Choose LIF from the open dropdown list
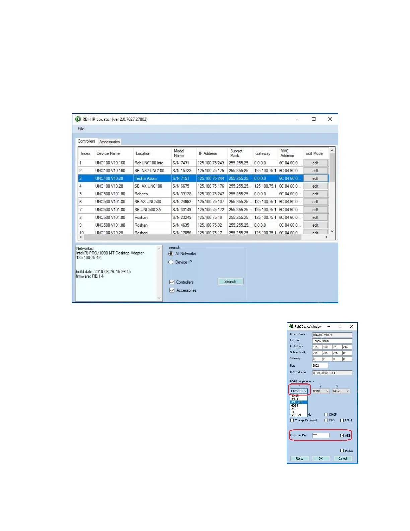The height and width of the screenshot is (531, 410). click(298, 412)
